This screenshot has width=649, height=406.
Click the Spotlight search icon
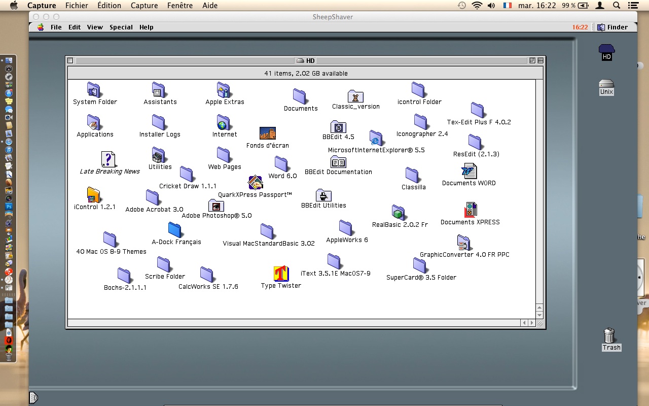coord(617,6)
